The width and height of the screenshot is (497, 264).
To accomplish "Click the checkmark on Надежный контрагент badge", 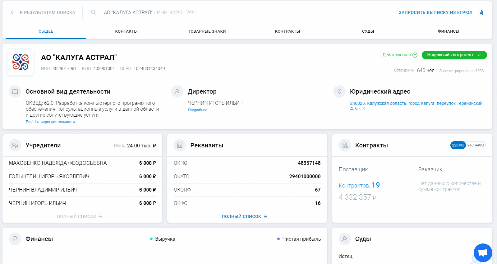I will tap(479, 55).
